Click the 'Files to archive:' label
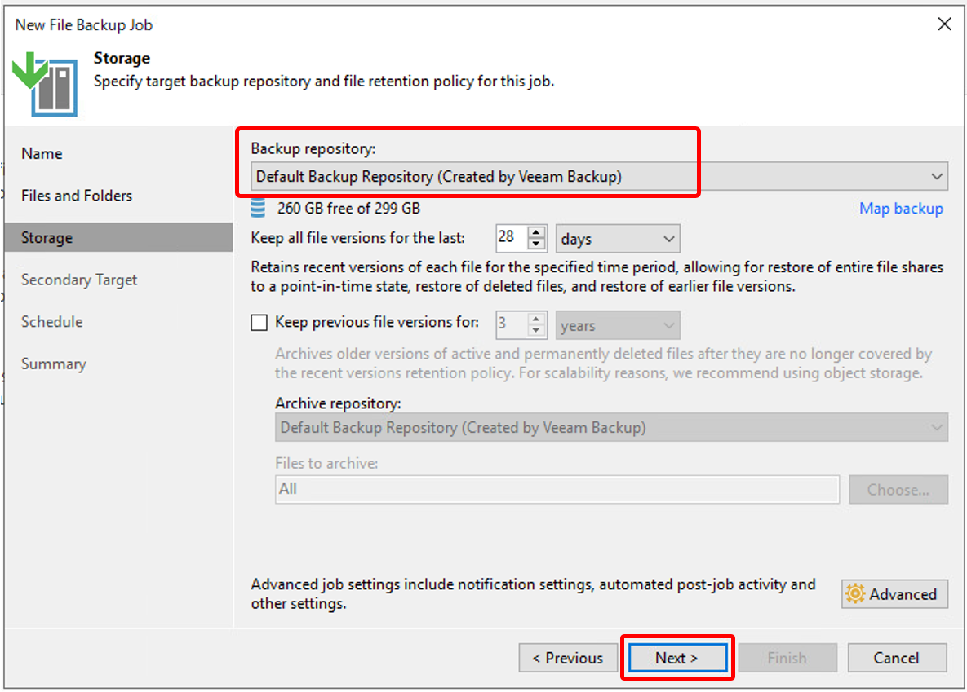 (x=326, y=464)
